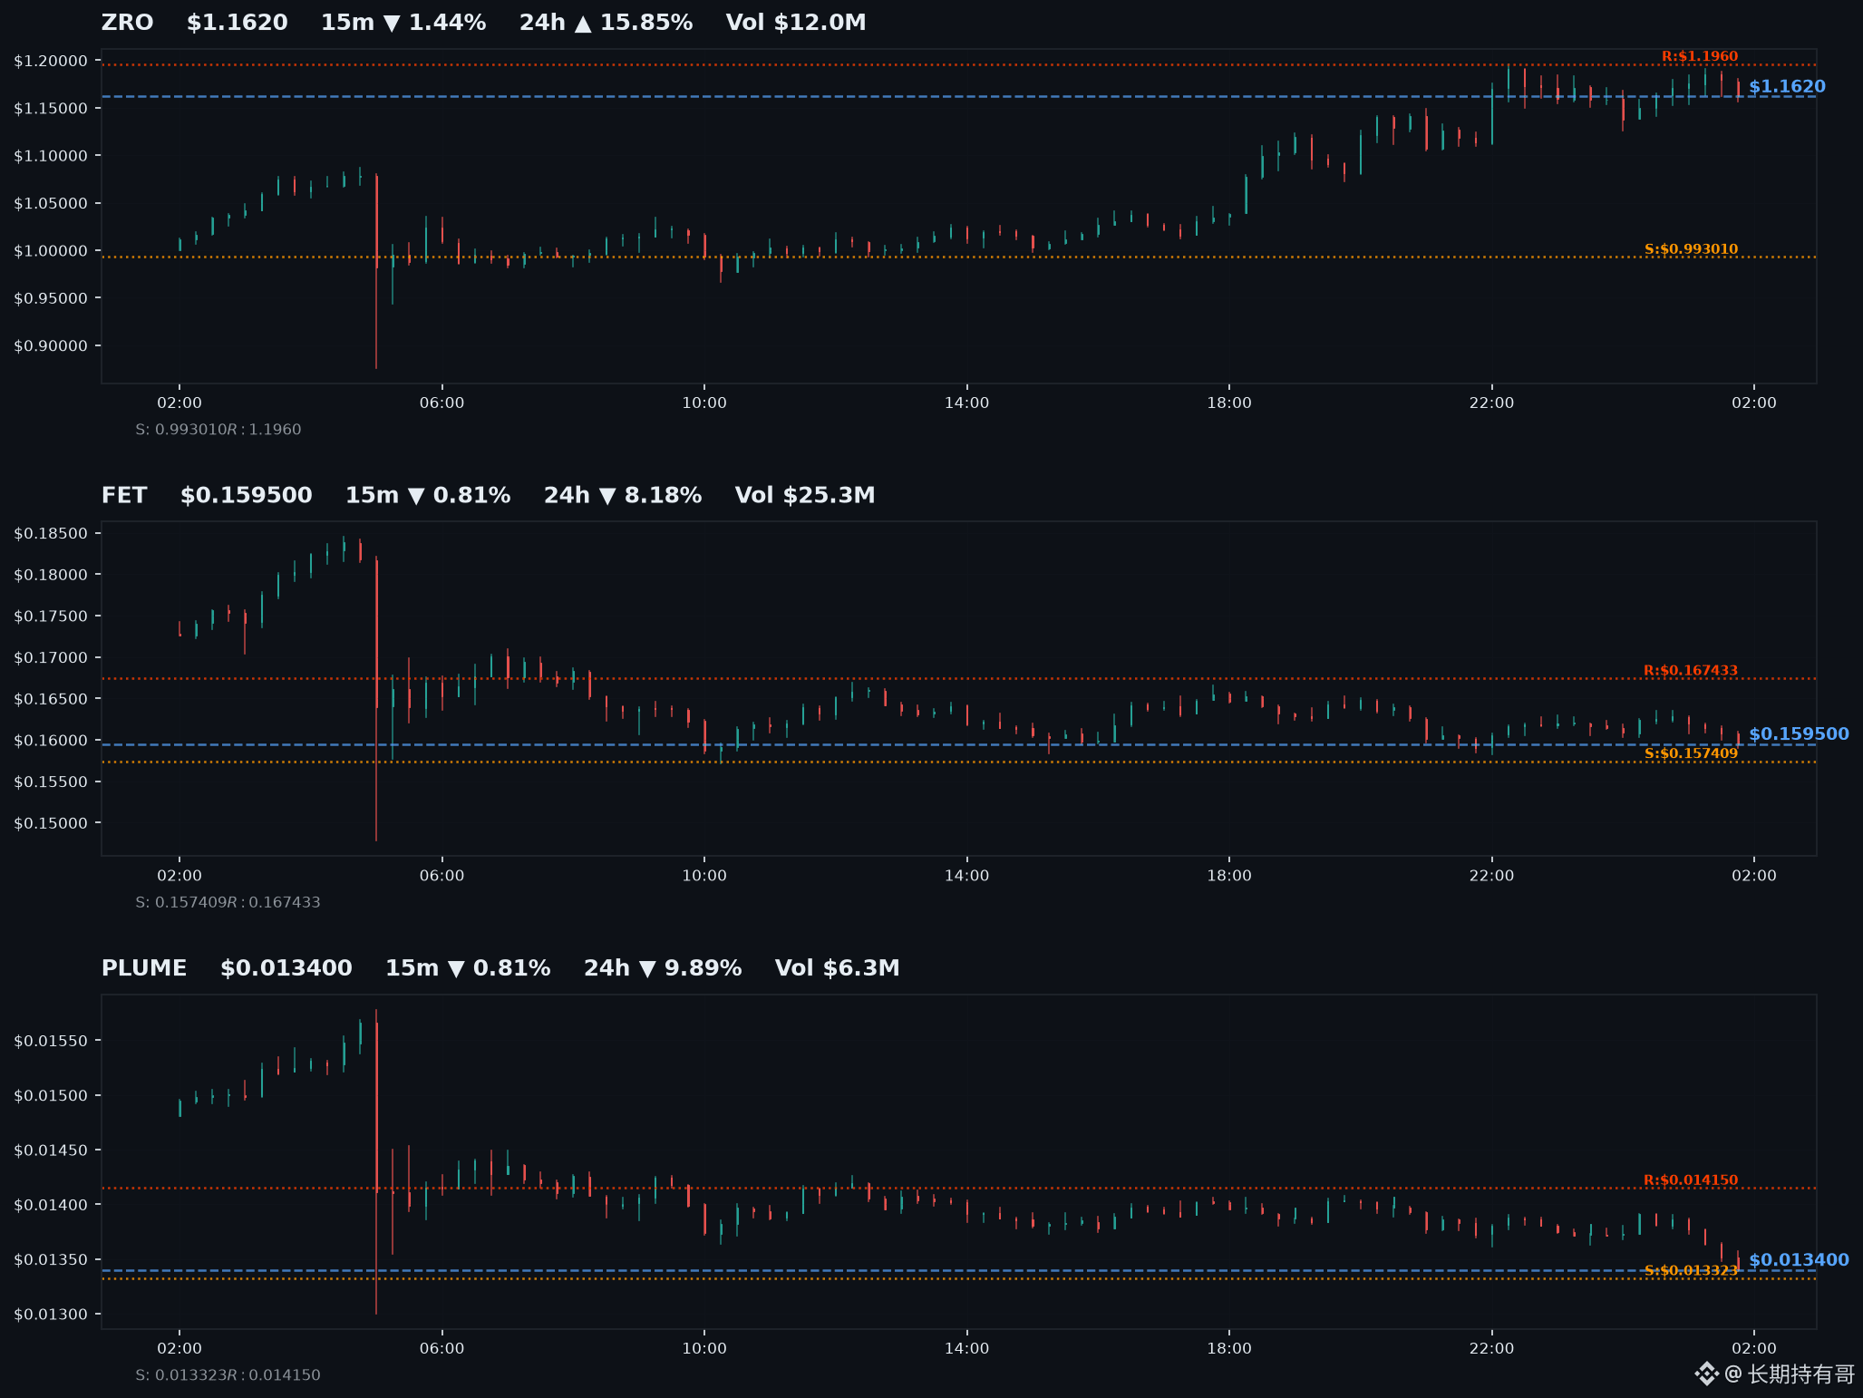Select the blue $0.159500 price tag
Viewport: 1863px width, 1398px height.
[x=1799, y=734]
